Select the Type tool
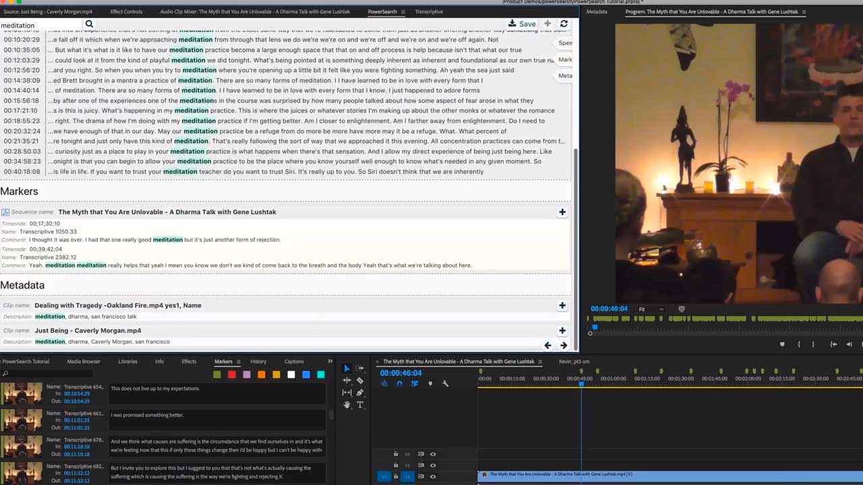863x485 pixels. (x=360, y=405)
